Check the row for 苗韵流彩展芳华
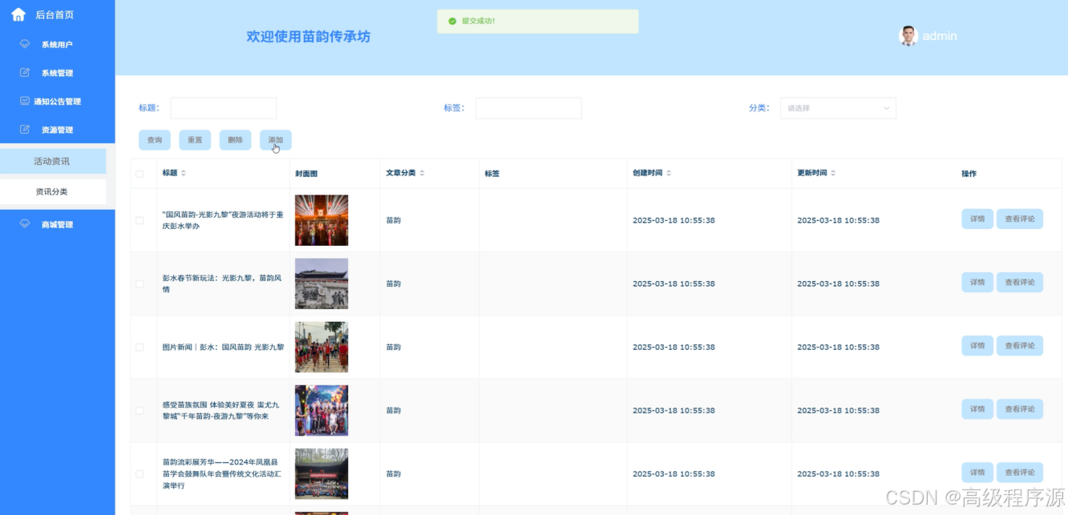Screen dimensions: 1068x515 point(140,473)
